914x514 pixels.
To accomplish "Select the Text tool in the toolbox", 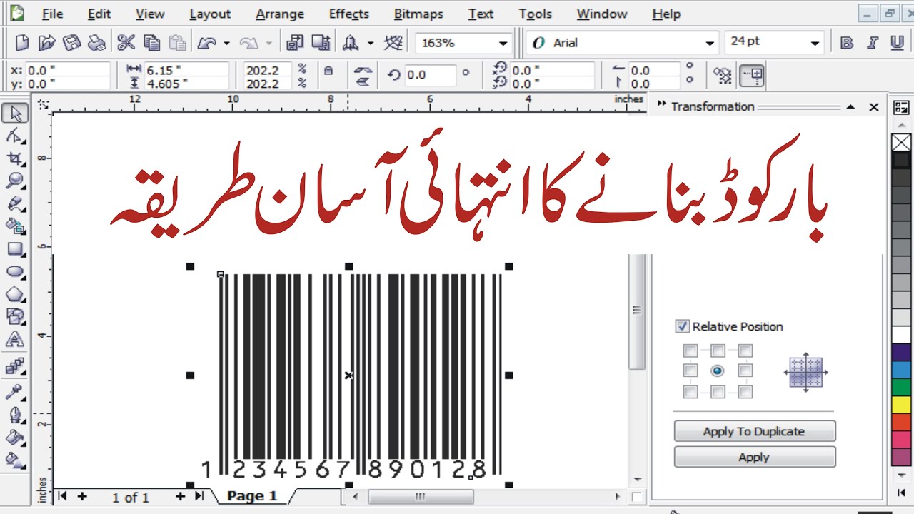I will (15, 339).
